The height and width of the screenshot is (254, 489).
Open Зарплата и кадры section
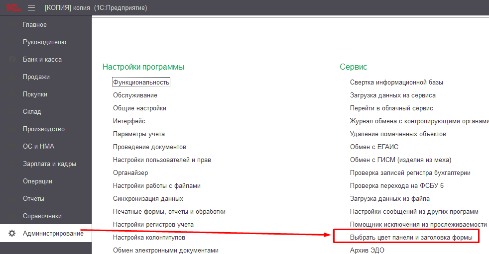(49, 164)
